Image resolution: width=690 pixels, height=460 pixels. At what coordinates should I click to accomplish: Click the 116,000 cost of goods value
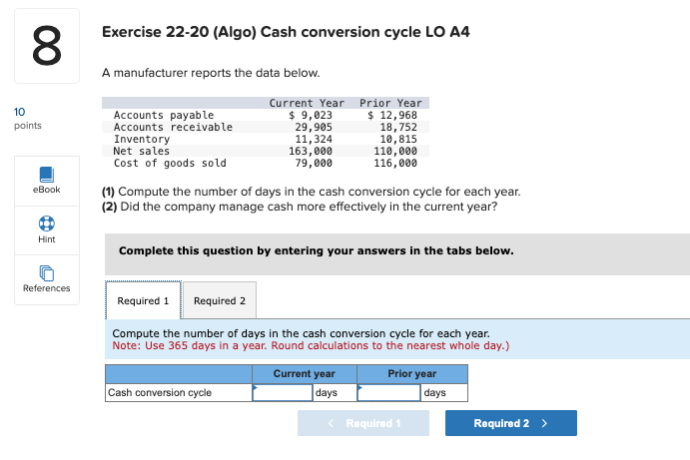point(395,164)
